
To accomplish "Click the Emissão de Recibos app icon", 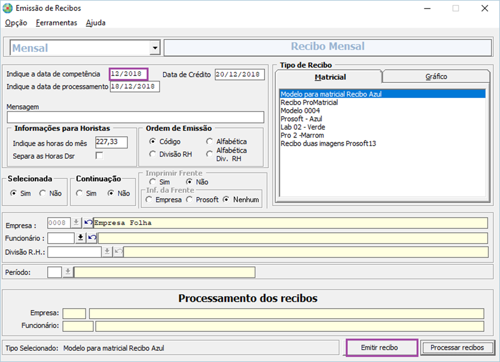I will pos(7,8).
